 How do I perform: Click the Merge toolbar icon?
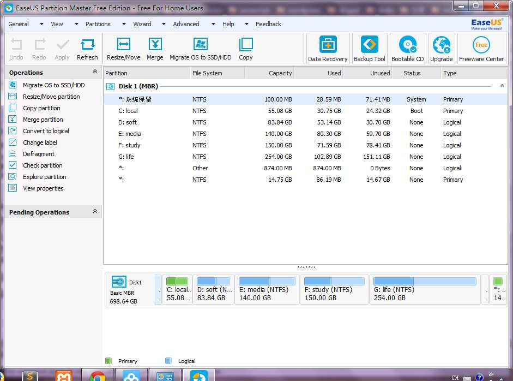tap(155, 49)
